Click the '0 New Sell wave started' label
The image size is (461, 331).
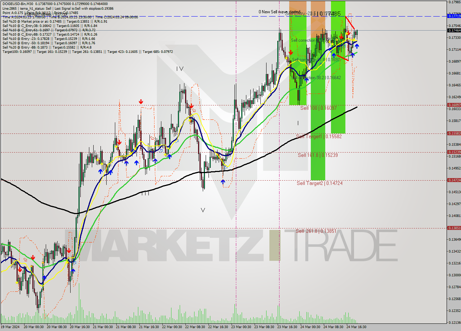click(279, 12)
